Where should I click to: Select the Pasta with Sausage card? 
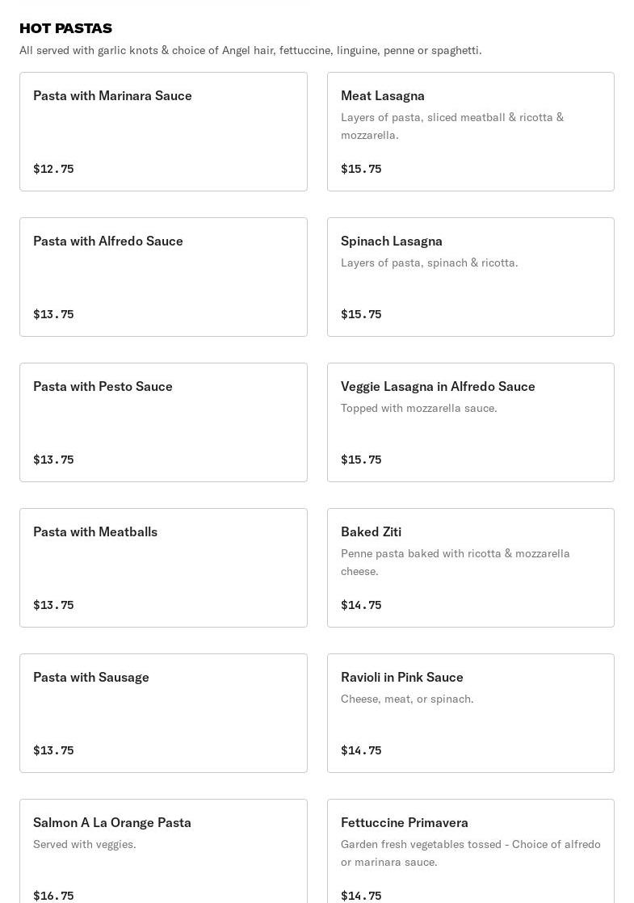tap(163, 713)
